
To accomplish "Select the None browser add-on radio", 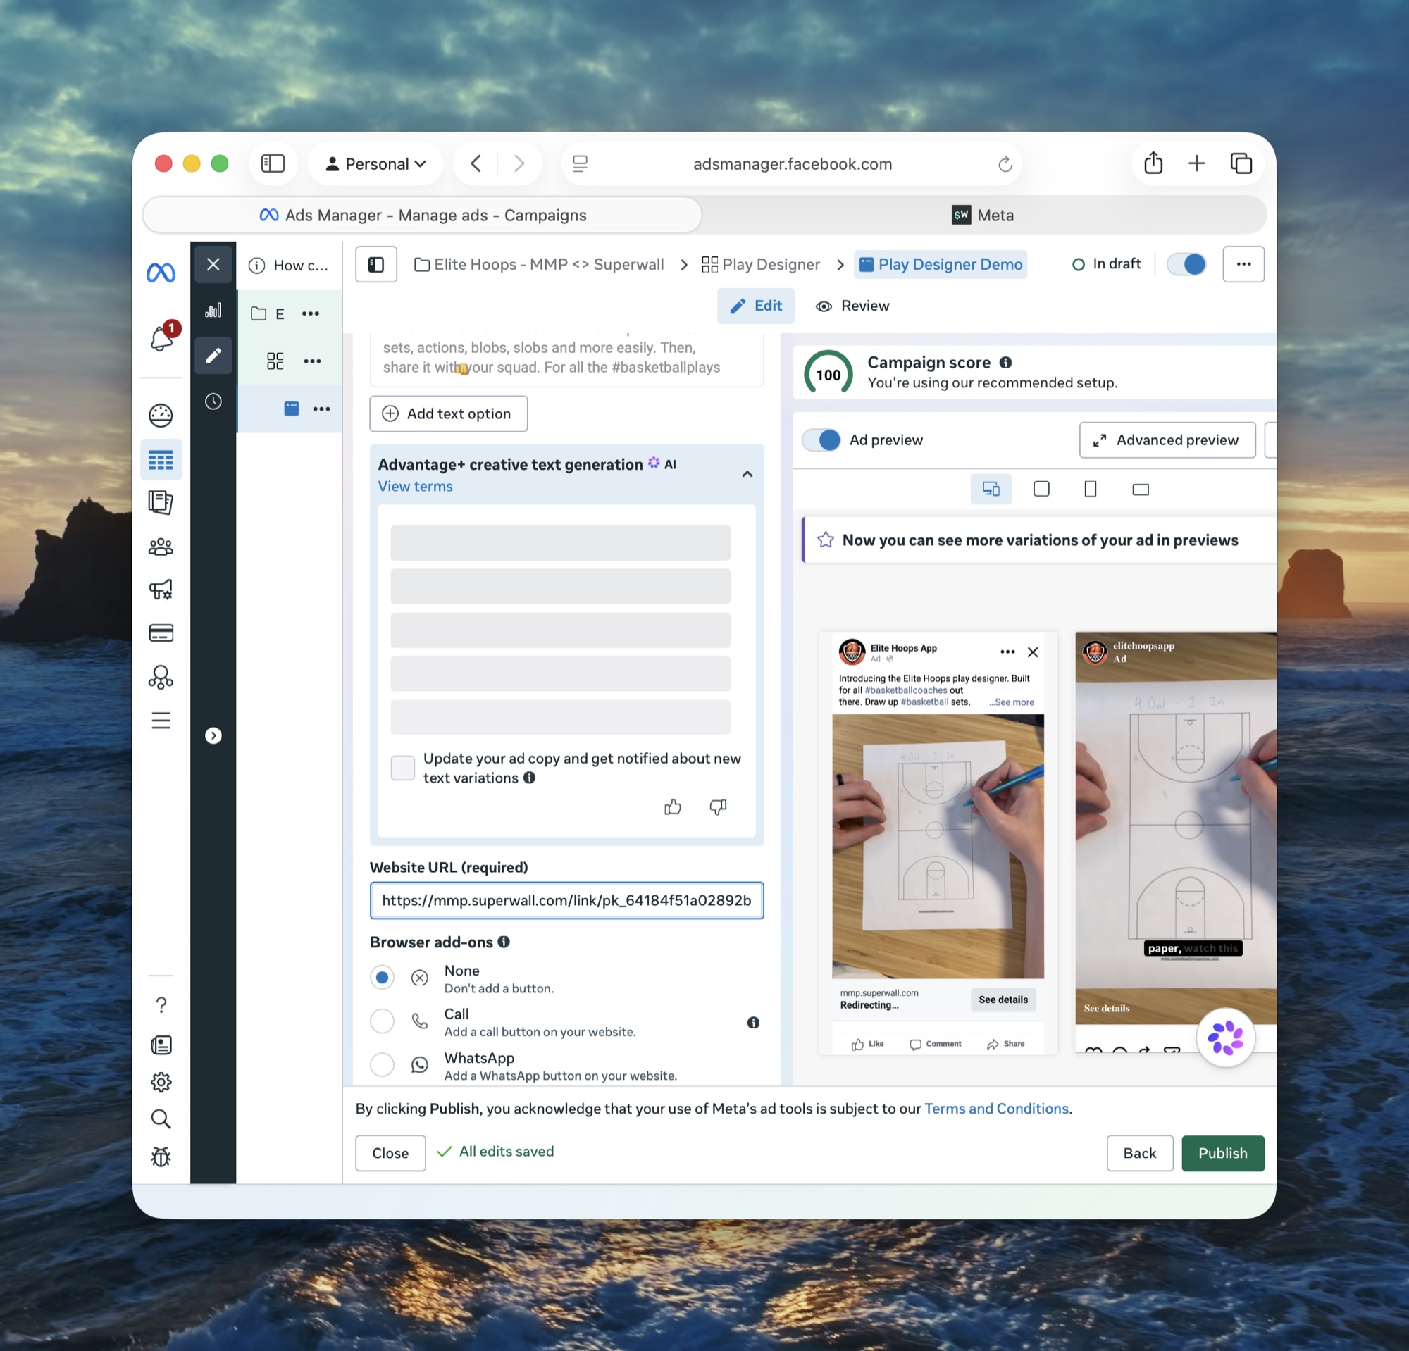I will 383,977.
